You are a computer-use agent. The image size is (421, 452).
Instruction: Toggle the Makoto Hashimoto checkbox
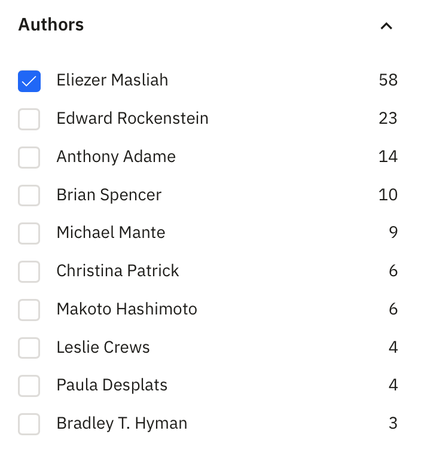coord(29,310)
